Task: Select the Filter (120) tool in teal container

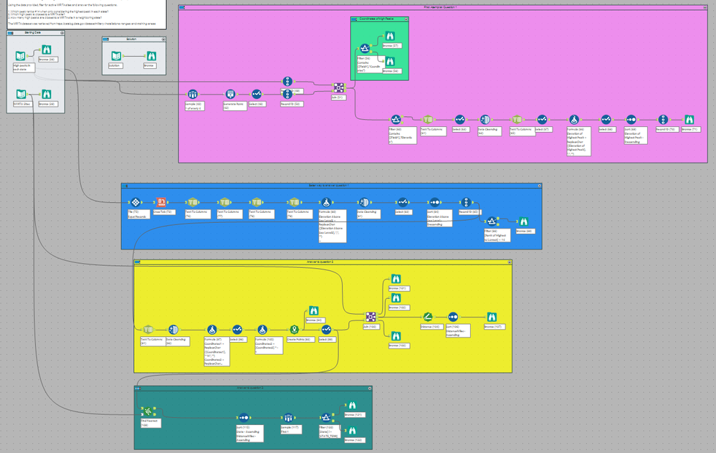Action: click(x=325, y=417)
